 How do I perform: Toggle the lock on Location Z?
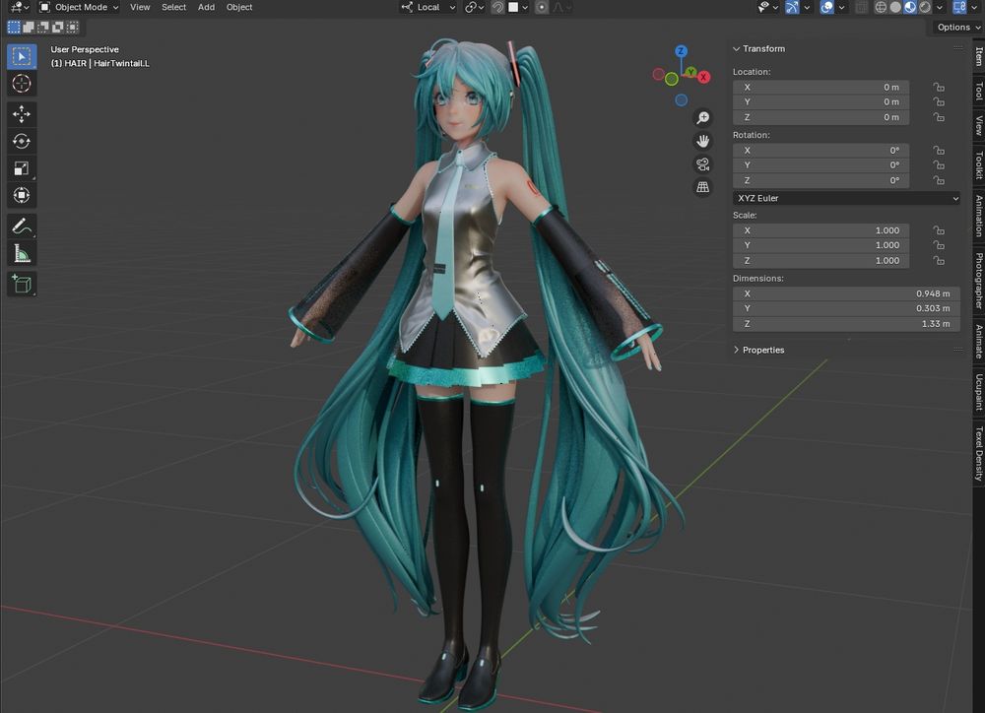coord(939,117)
